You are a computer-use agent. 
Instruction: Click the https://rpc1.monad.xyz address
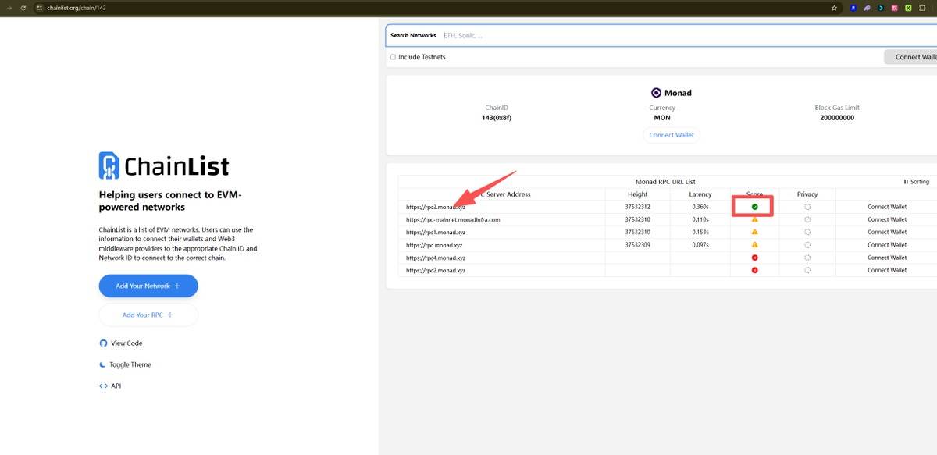pyautogui.click(x=436, y=232)
